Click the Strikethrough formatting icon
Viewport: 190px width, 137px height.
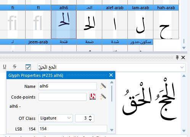[x=14, y=67]
